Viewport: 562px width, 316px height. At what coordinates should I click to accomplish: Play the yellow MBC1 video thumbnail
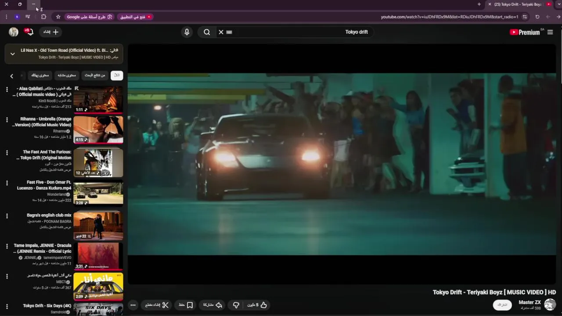pos(98,286)
